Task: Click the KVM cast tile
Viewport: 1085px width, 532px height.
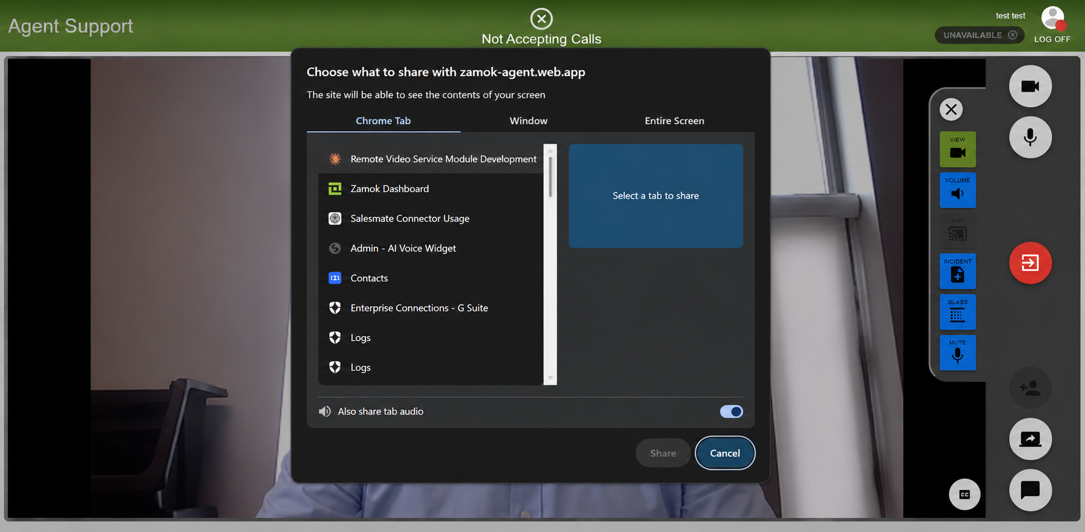Action: [958, 230]
